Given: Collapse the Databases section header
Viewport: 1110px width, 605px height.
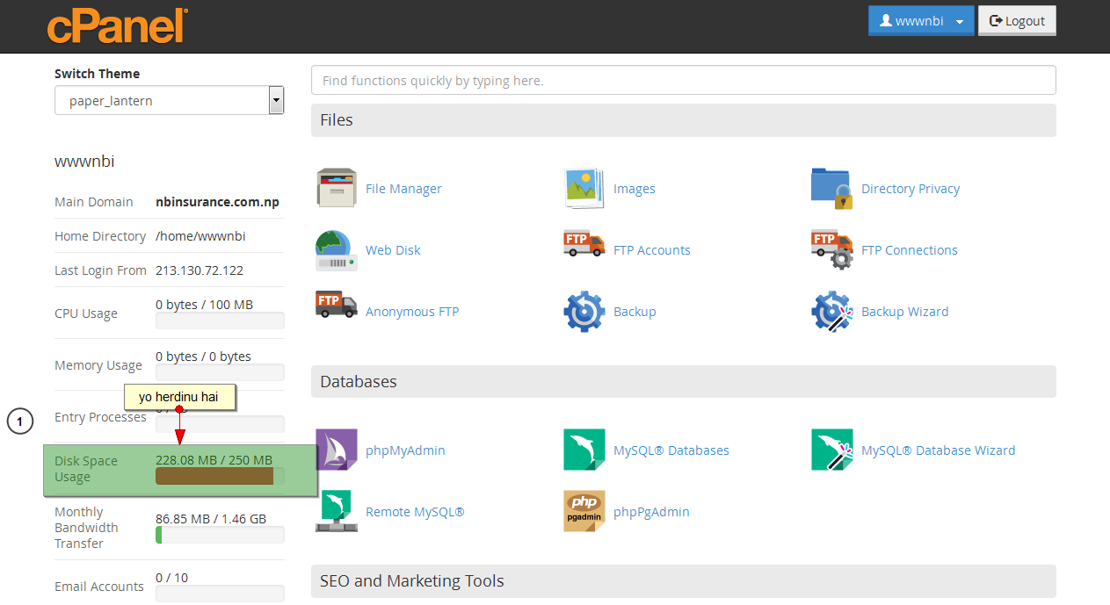Looking at the screenshot, I should point(683,382).
